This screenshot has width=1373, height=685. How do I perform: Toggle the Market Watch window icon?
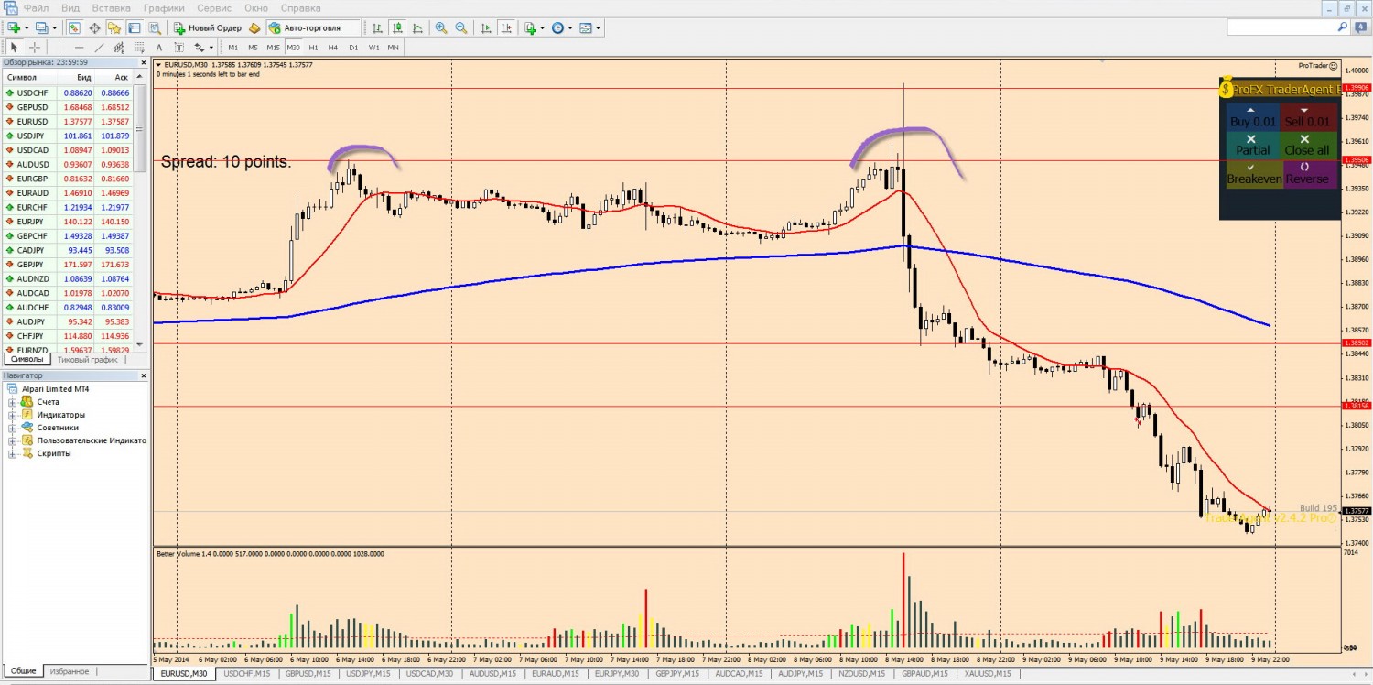74,28
